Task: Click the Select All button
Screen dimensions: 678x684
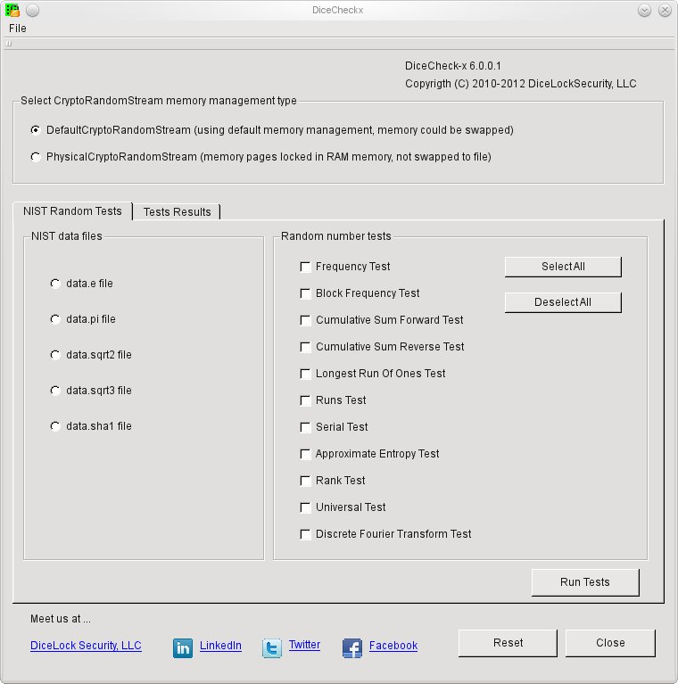Action: click(563, 267)
